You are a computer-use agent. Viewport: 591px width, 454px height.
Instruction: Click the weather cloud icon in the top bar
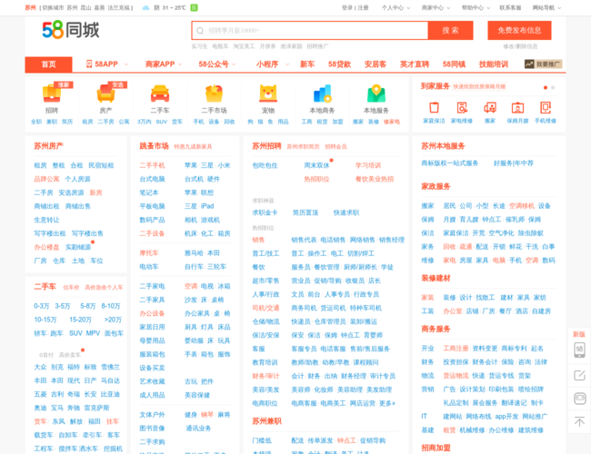pyautogui.click(x=145, y=8)
